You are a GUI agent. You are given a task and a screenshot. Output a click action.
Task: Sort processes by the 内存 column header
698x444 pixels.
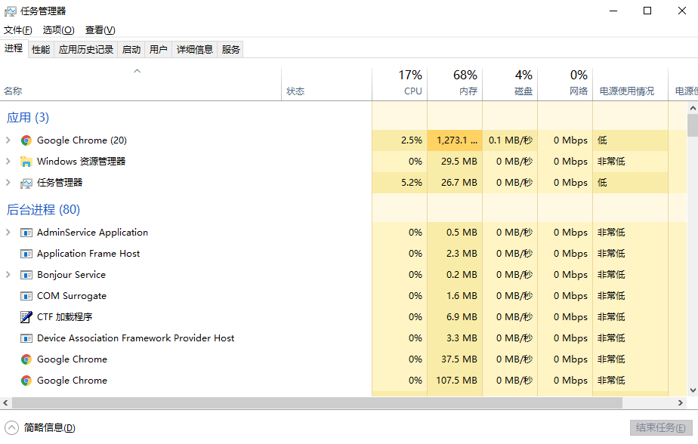[x=455, y=84]
